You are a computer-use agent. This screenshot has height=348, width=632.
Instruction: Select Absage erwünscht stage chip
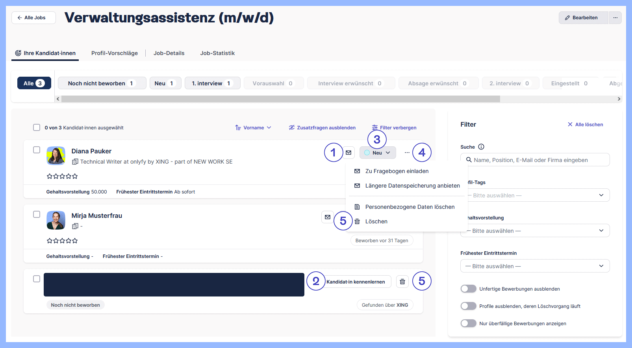438,83
